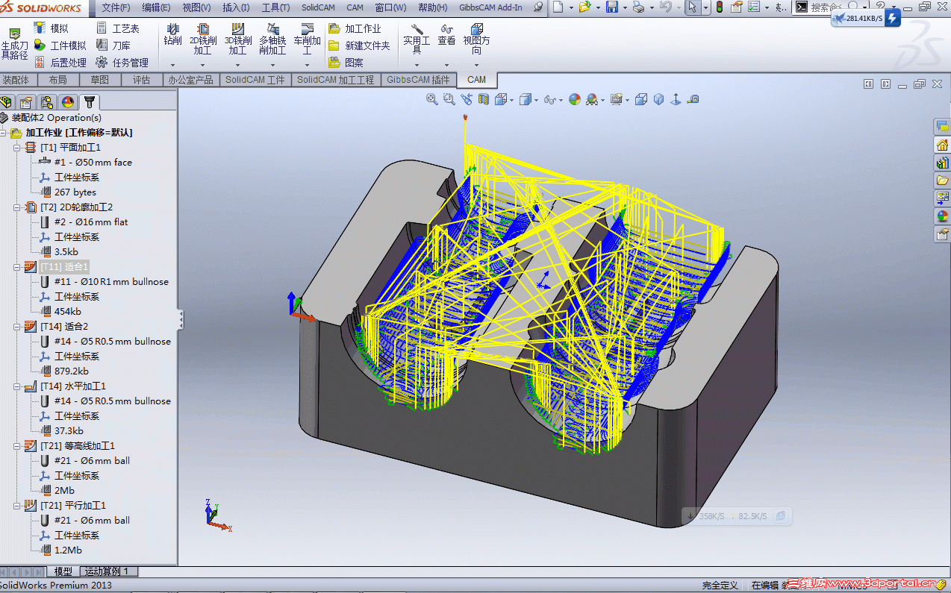951x593 pixels.
Task: Open the ConfigurationManager panel tab
Action: [47, 102]
